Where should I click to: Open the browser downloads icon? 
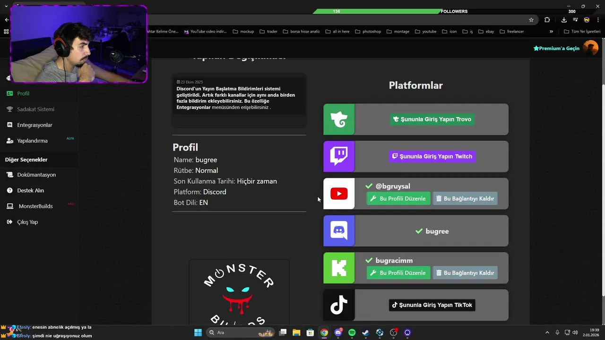[564, 20]
